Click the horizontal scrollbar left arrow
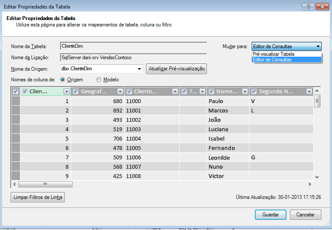This screenshot has width=332, height=230. (x=14, y=184)
